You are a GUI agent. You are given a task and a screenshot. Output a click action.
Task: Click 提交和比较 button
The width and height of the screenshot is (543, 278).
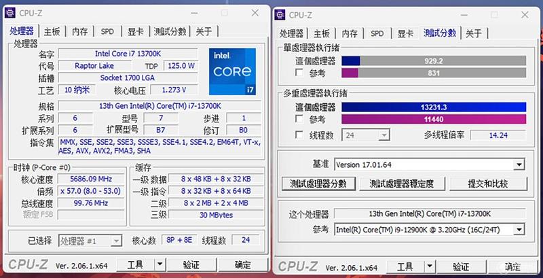[x=488, y=184]
